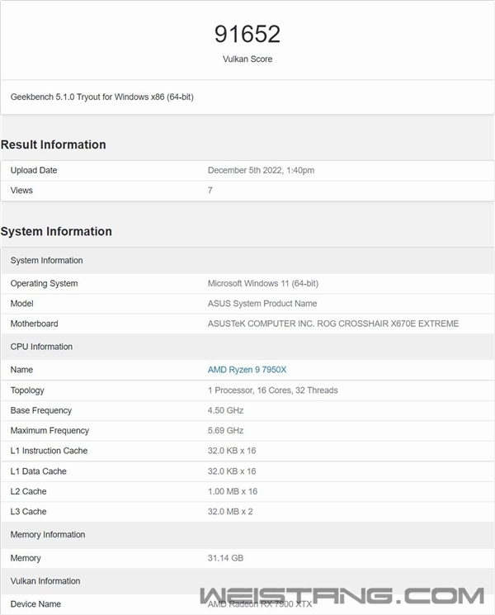Click the Model row label
The height and width of the screenshot is (615, 495).
tap(22, 304)
